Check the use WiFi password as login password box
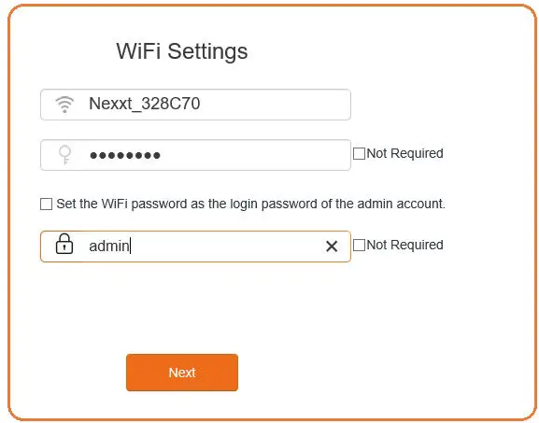The width and height of the screenshot is (539, 423). point(46,204)
